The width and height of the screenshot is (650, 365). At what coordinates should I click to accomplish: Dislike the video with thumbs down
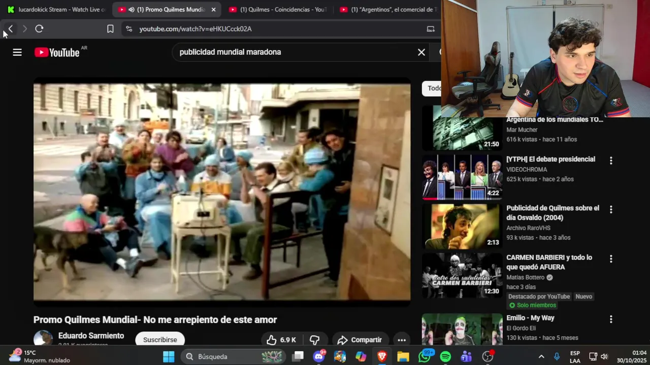(315, 340)
